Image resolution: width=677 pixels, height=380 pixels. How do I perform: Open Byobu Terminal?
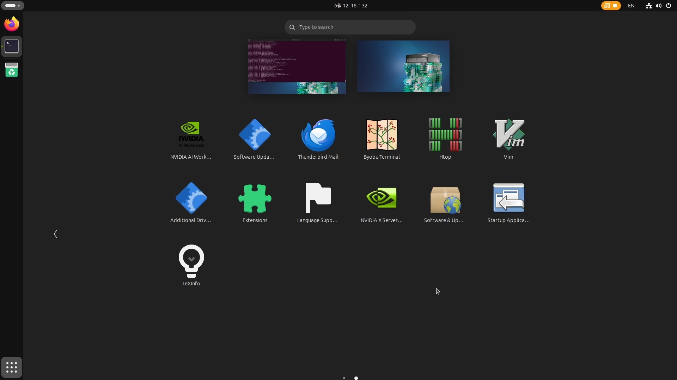(382, 139)
